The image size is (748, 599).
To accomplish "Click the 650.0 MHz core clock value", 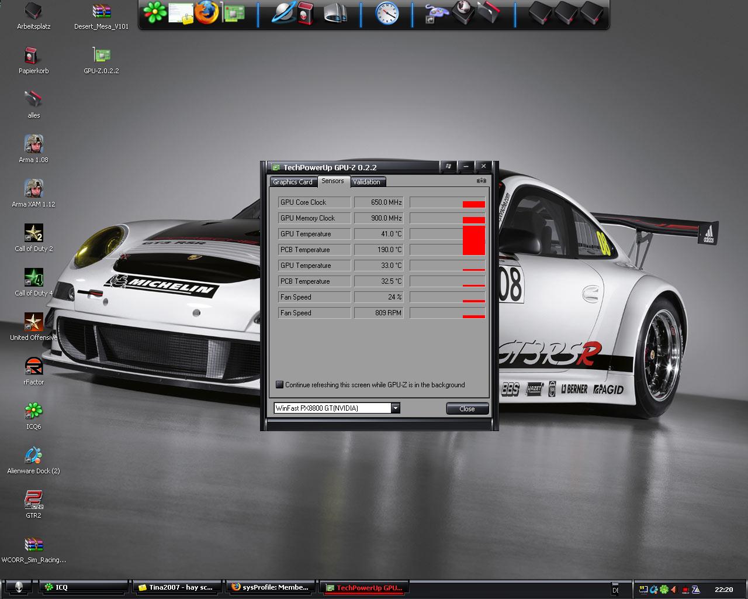I will pos(379,202).
